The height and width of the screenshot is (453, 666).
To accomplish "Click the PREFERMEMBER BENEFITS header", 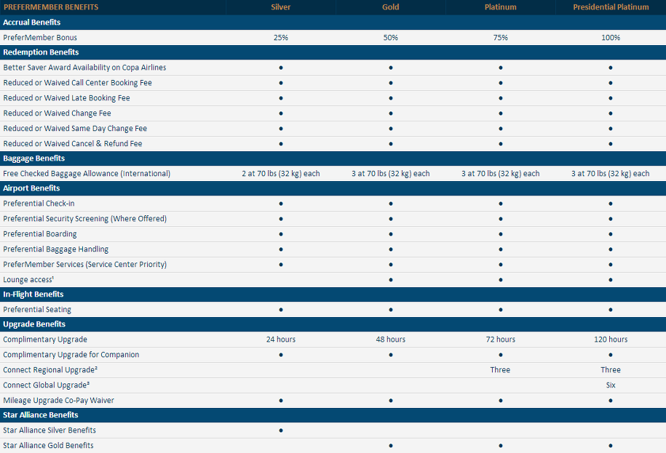I will [51, 7].
